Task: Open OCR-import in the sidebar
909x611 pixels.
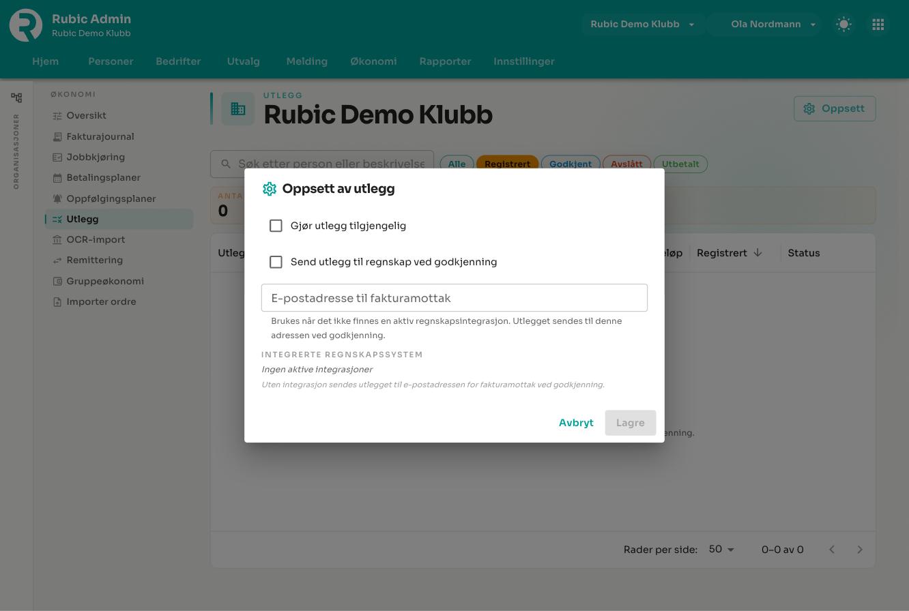Action: click(x=119, y=240)
